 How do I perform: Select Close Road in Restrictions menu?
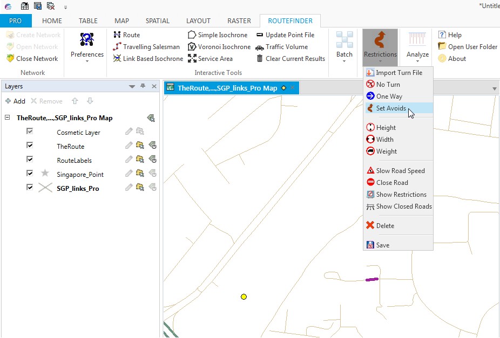[x=392, y=183]
